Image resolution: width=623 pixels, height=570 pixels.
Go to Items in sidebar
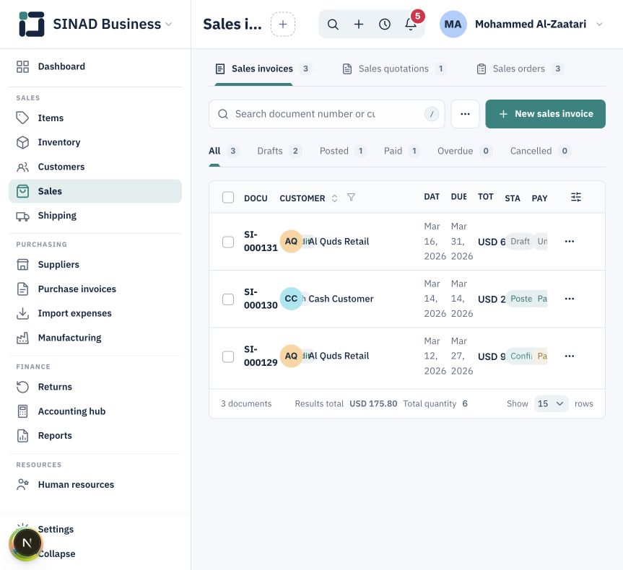pyautogui.click(x=95, y=118)
